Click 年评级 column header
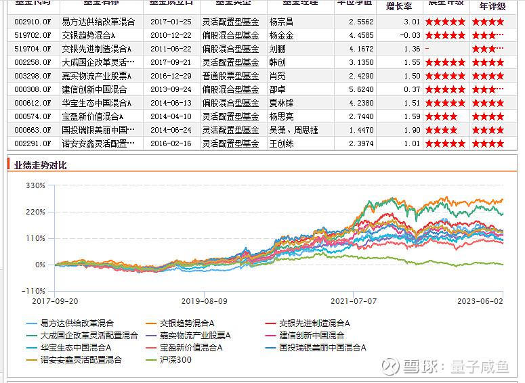This screenshot has width=525, height=383. coord(492,6)
